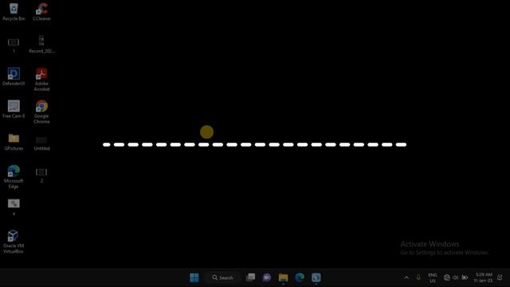
Task: Select the desktop file named 4
Action: [14, 207]
